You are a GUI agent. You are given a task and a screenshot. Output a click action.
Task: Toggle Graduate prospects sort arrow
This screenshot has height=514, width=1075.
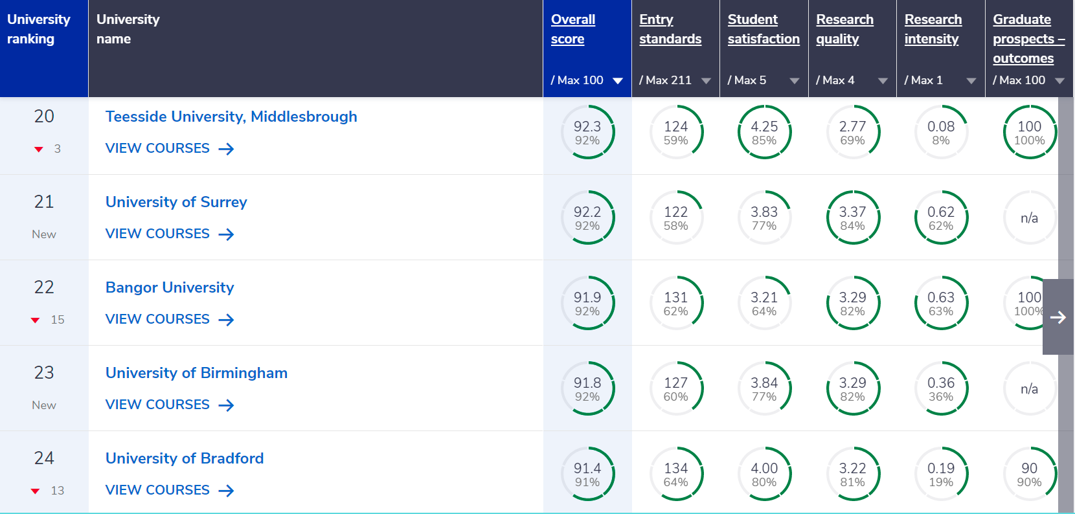(x=1059, y=81)
